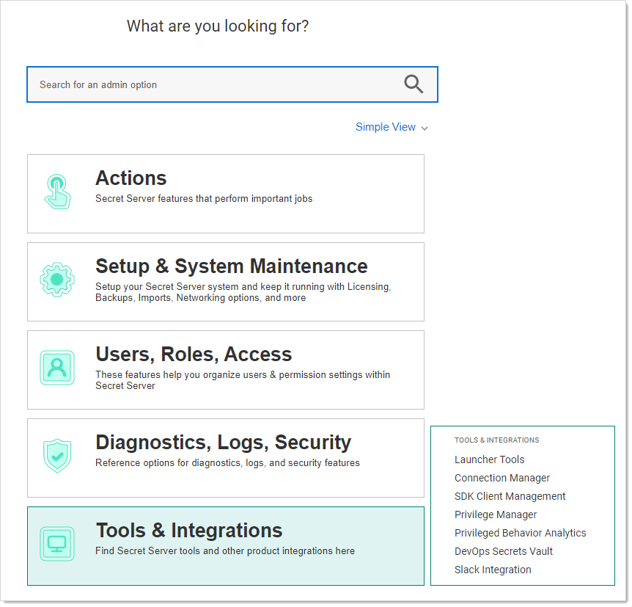Select the Users, Roles, Access heading
The width and height of the screenshot is (632, 607).
coord(194,354)
